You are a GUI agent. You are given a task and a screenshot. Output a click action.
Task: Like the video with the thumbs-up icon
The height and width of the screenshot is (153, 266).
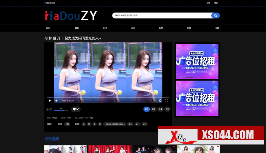[47, 109]
